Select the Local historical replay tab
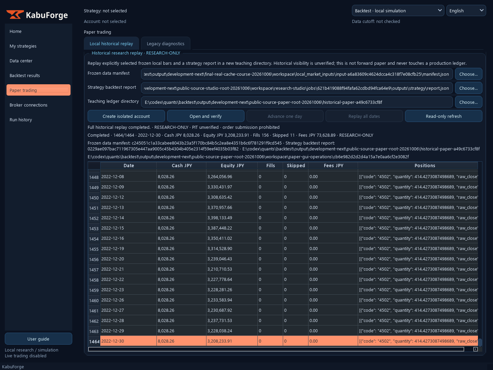Screen dimensions: 493x370 (111, 44)
